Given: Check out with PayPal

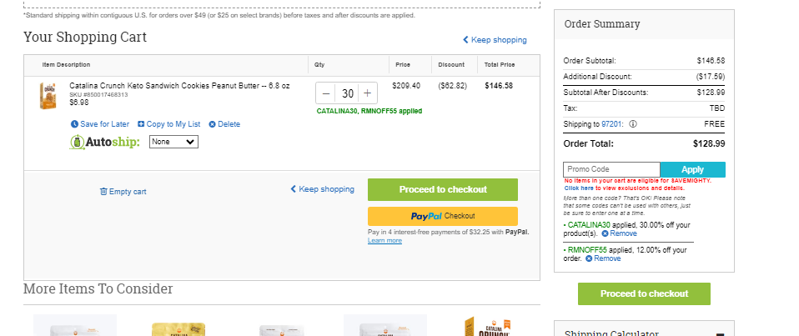Looking at the screenshot, I should coord(443,216).
